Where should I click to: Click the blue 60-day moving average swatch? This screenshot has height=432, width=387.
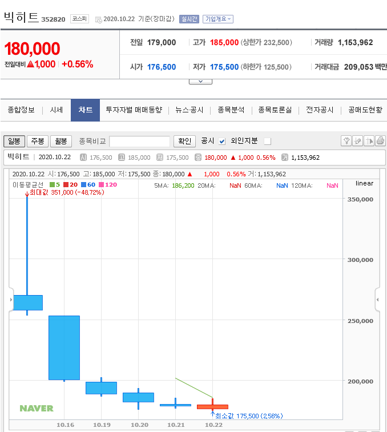pos(83,185)
